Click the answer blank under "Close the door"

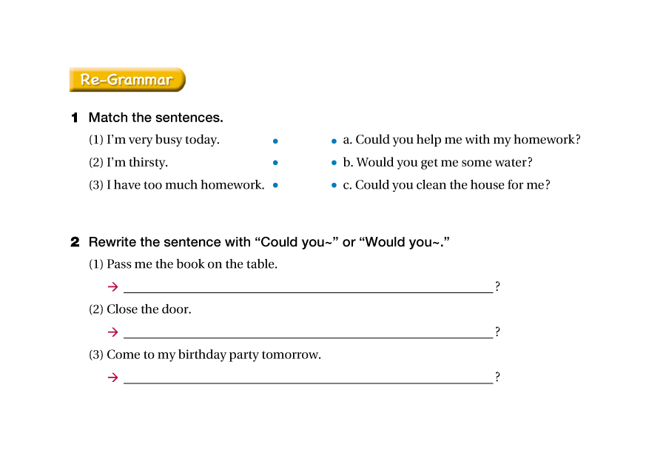click(308, 332)
